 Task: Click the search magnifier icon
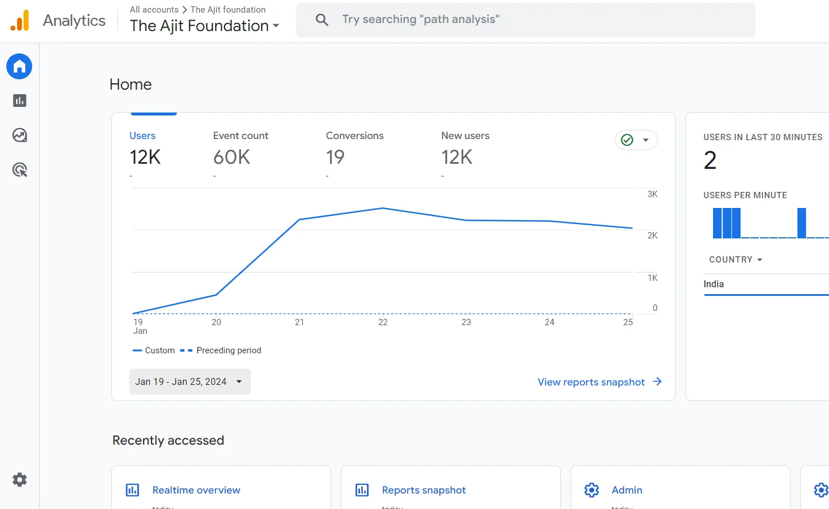click(322, 20)
